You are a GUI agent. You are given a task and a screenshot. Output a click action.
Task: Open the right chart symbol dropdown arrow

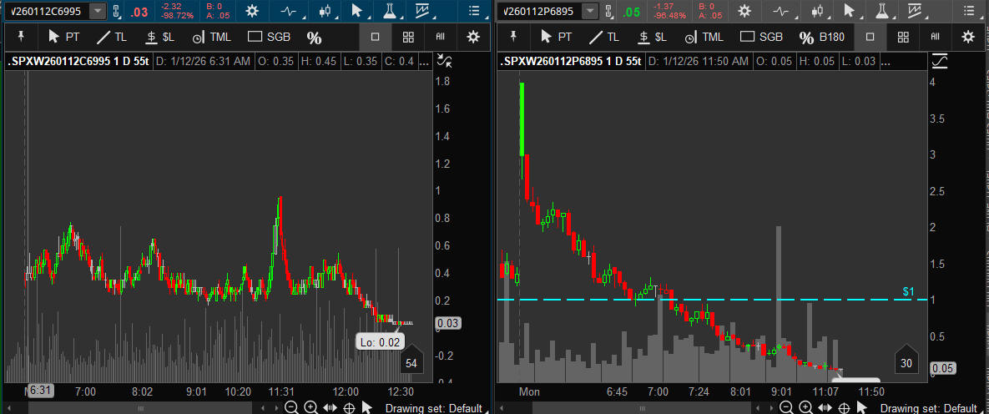pyautogui.click(x=590, y=11)
